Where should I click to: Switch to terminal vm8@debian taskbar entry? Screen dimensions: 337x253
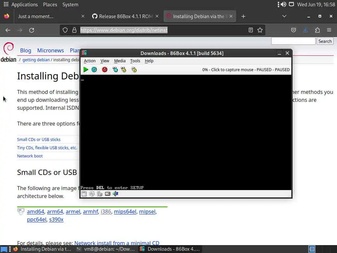(x=106, y=249)
